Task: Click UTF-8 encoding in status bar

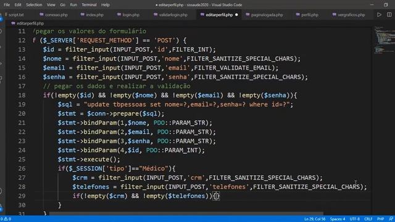Action: click(355, 219)
